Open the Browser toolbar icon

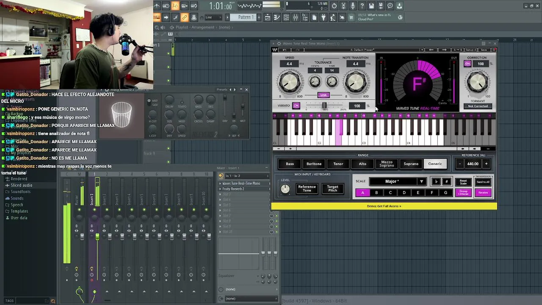pos(305,17)
